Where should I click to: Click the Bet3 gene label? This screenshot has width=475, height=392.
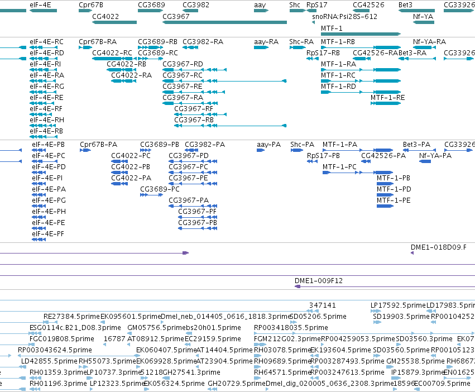pyautogui.click(x=406, y=5)
